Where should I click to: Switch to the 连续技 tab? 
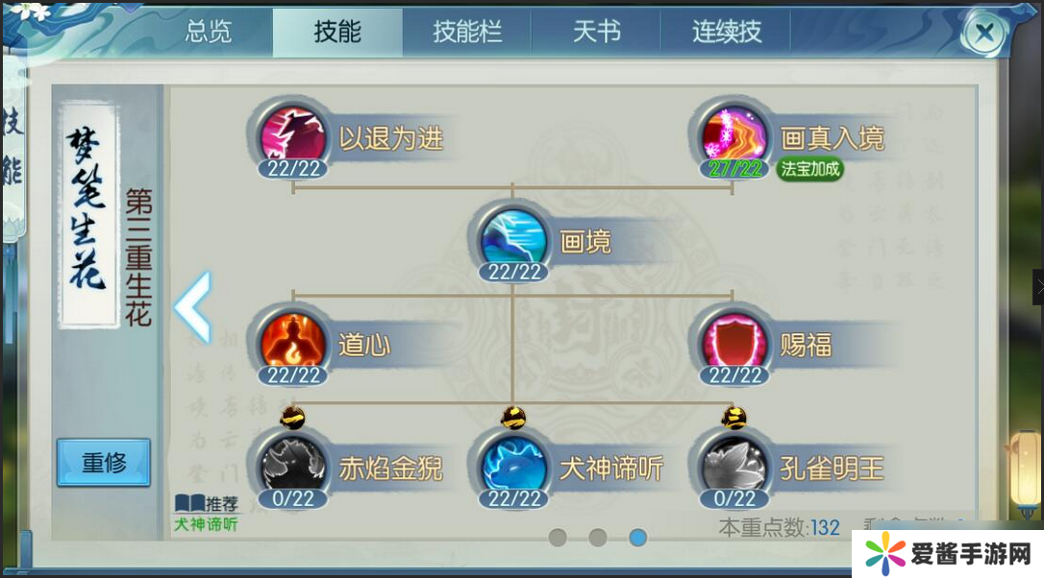pyautogui.click(x=727, y=32)
